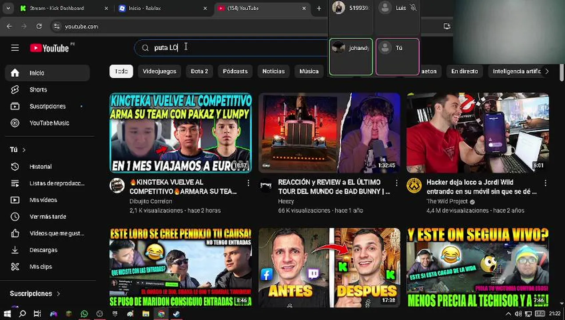Open Ver más tarde list

(x=48, y=216)
